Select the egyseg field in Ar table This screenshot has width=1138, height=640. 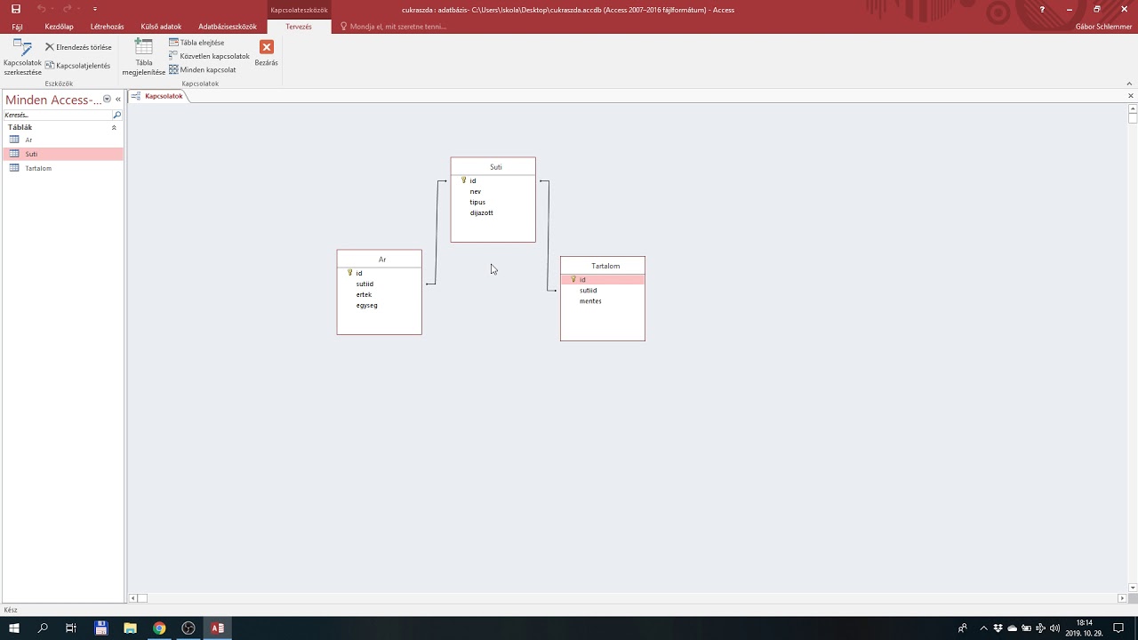pyautogui.click(x=380, y=305)
